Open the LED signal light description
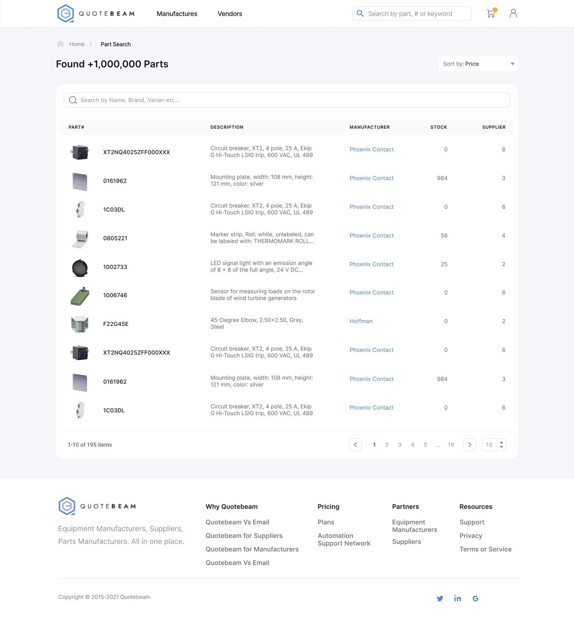 pos(261,266)
